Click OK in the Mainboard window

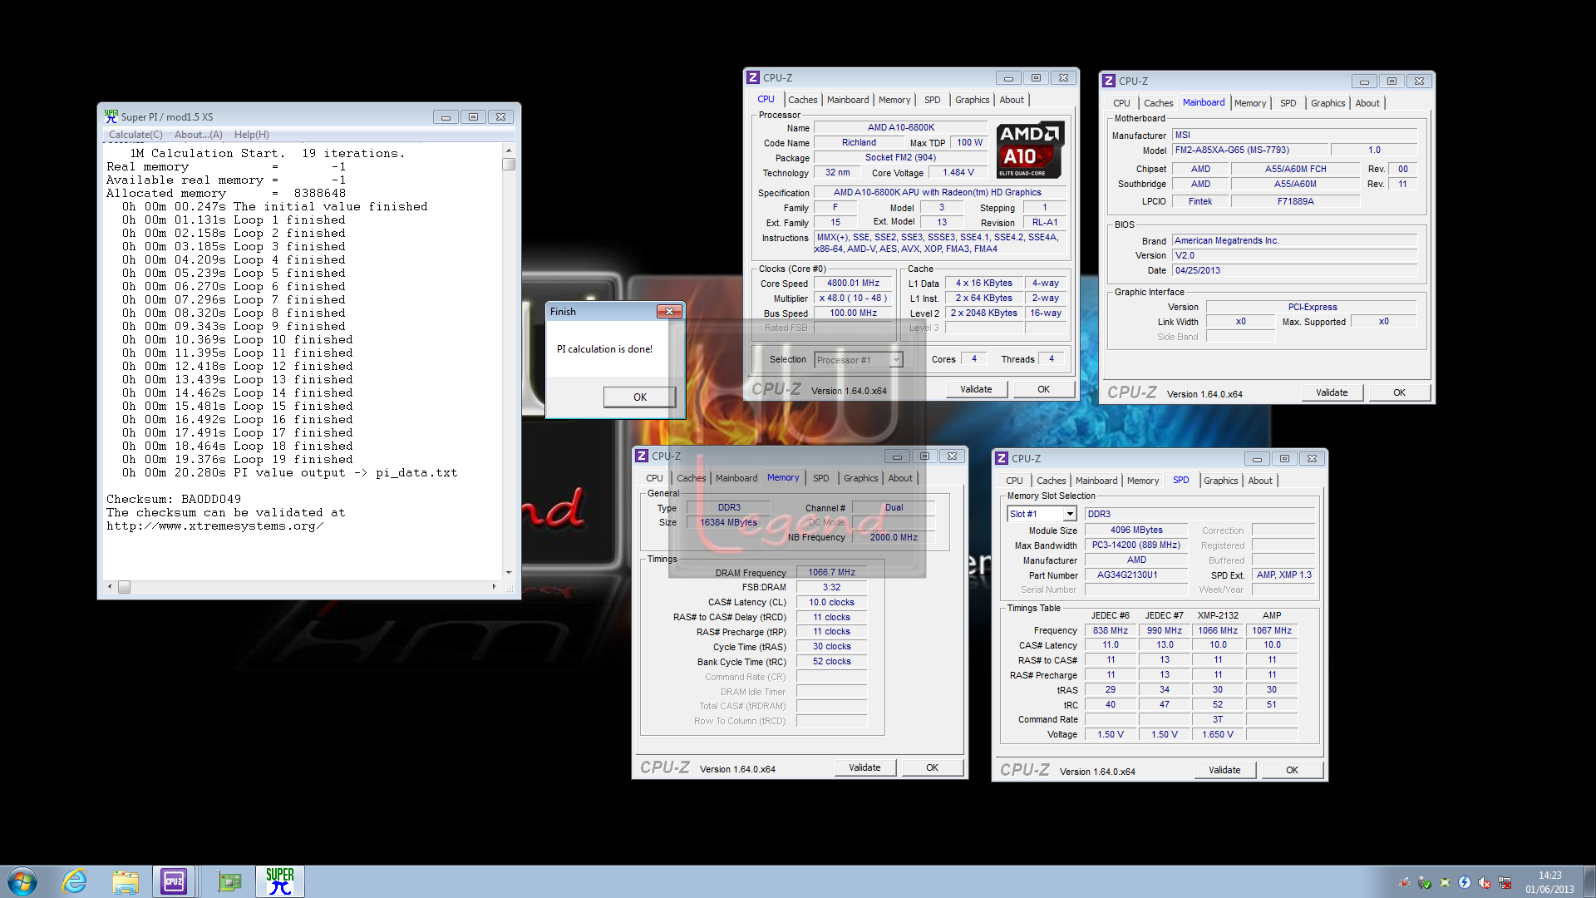[1399, 392]
